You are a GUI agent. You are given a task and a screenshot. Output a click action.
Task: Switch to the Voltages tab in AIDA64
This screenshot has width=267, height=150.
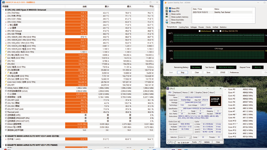pos(194,27)
